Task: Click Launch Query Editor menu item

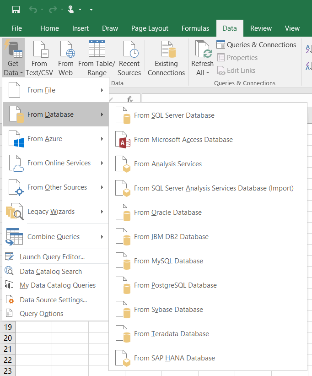Action: pos(55,257)
